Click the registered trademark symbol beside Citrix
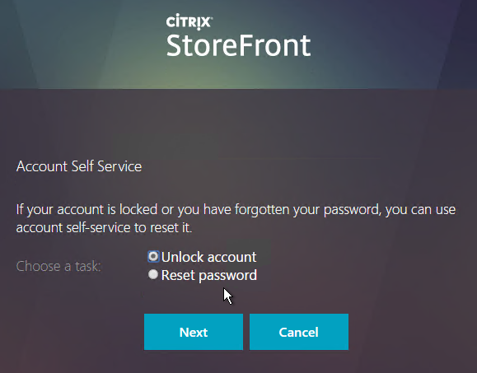The height and width of the screenshot is (373, 477). click(212, 18)
